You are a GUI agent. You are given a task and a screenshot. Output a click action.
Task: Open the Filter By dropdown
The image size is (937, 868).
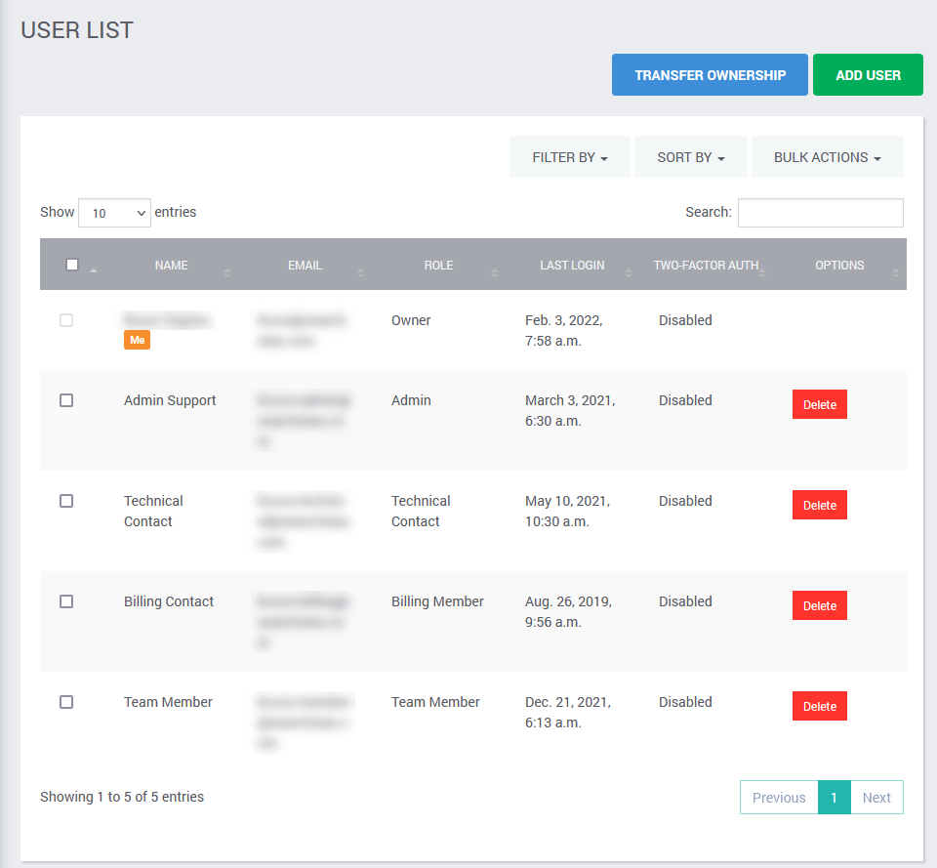coord(570,157)
